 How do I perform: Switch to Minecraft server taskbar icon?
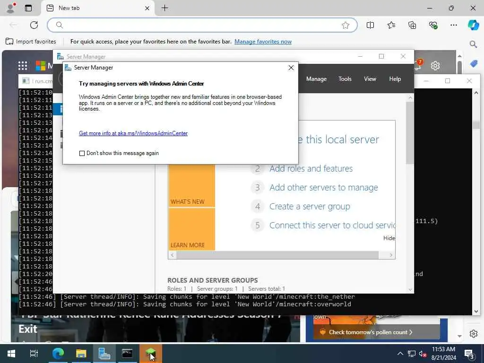tap(150, 354)
